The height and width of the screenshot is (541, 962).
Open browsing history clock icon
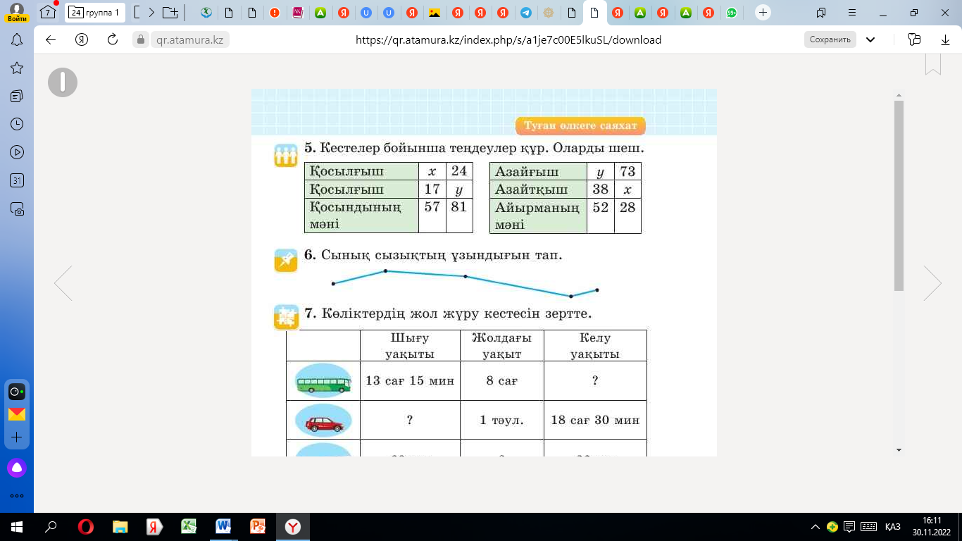[17, 124]
